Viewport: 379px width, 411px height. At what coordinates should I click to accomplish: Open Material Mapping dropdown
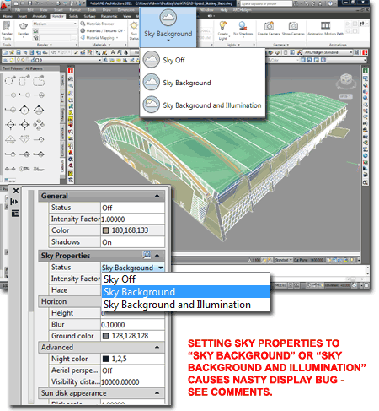click(99, 37)
